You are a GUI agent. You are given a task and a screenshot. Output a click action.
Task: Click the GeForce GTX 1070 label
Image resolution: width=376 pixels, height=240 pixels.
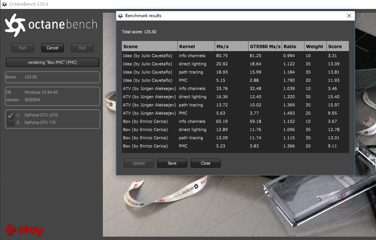point(41,115)
